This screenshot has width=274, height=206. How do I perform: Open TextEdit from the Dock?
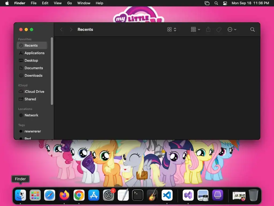click(123, 195)
